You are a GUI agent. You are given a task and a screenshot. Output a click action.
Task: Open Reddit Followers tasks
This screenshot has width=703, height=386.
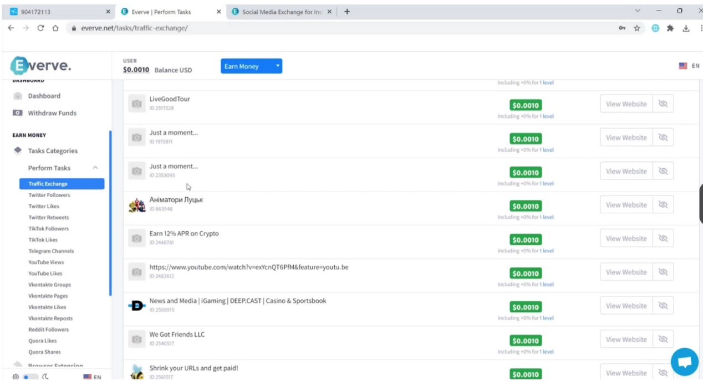[49, 330]
